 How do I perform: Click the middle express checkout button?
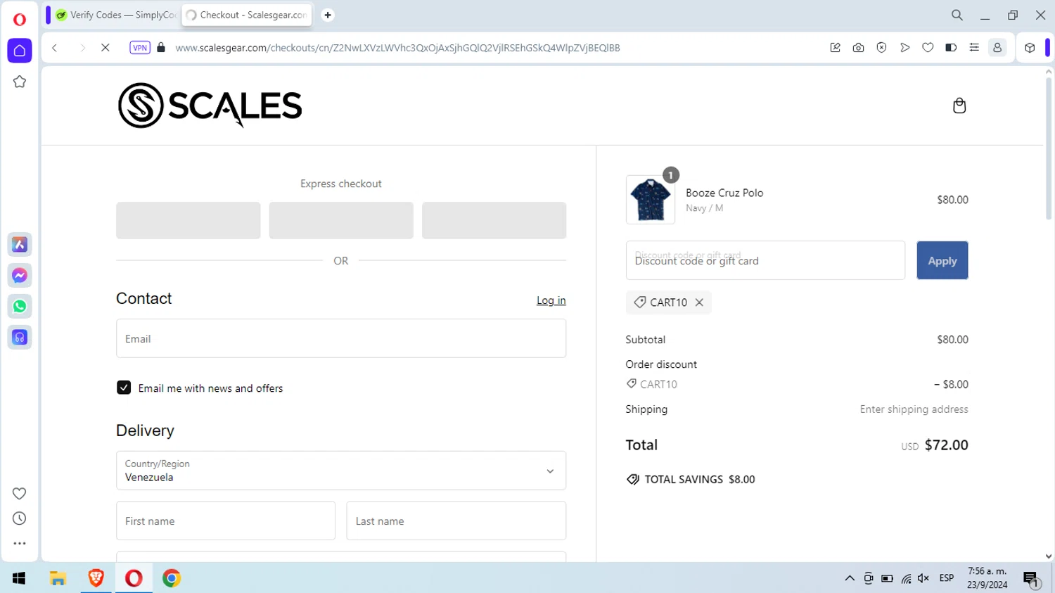341,220
